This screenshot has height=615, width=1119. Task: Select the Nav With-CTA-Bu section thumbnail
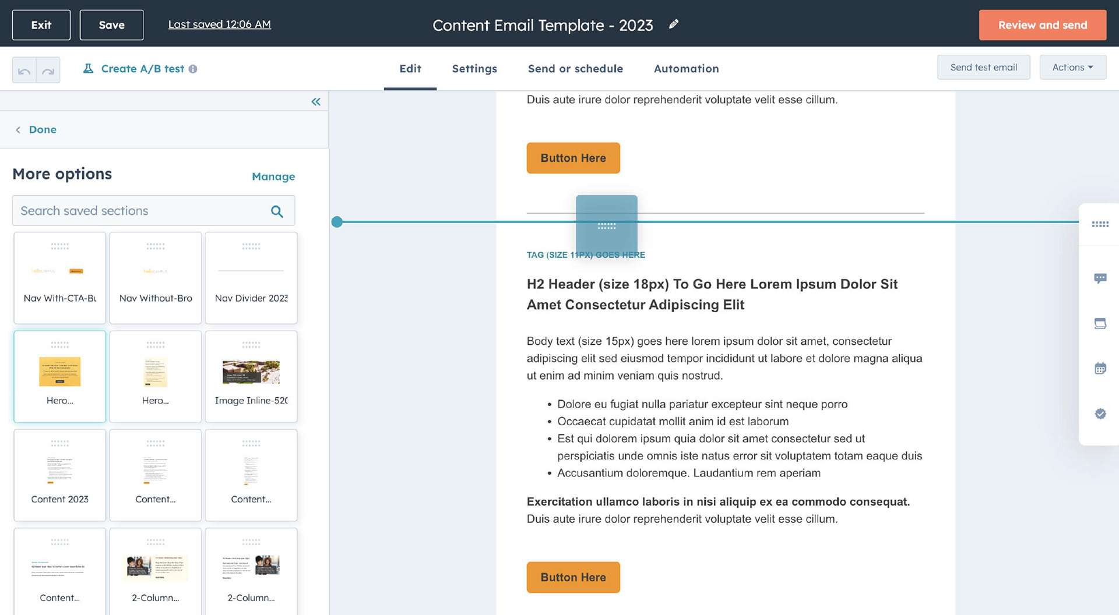tap(59, 278)
